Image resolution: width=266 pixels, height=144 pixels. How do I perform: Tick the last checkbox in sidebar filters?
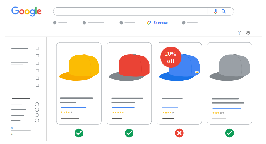pyautogui.click(x=37, y=85)
